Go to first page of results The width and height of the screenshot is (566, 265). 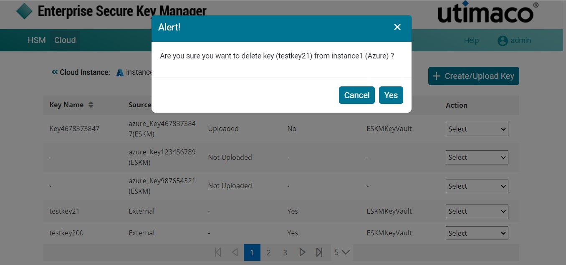tap(218, 252)
